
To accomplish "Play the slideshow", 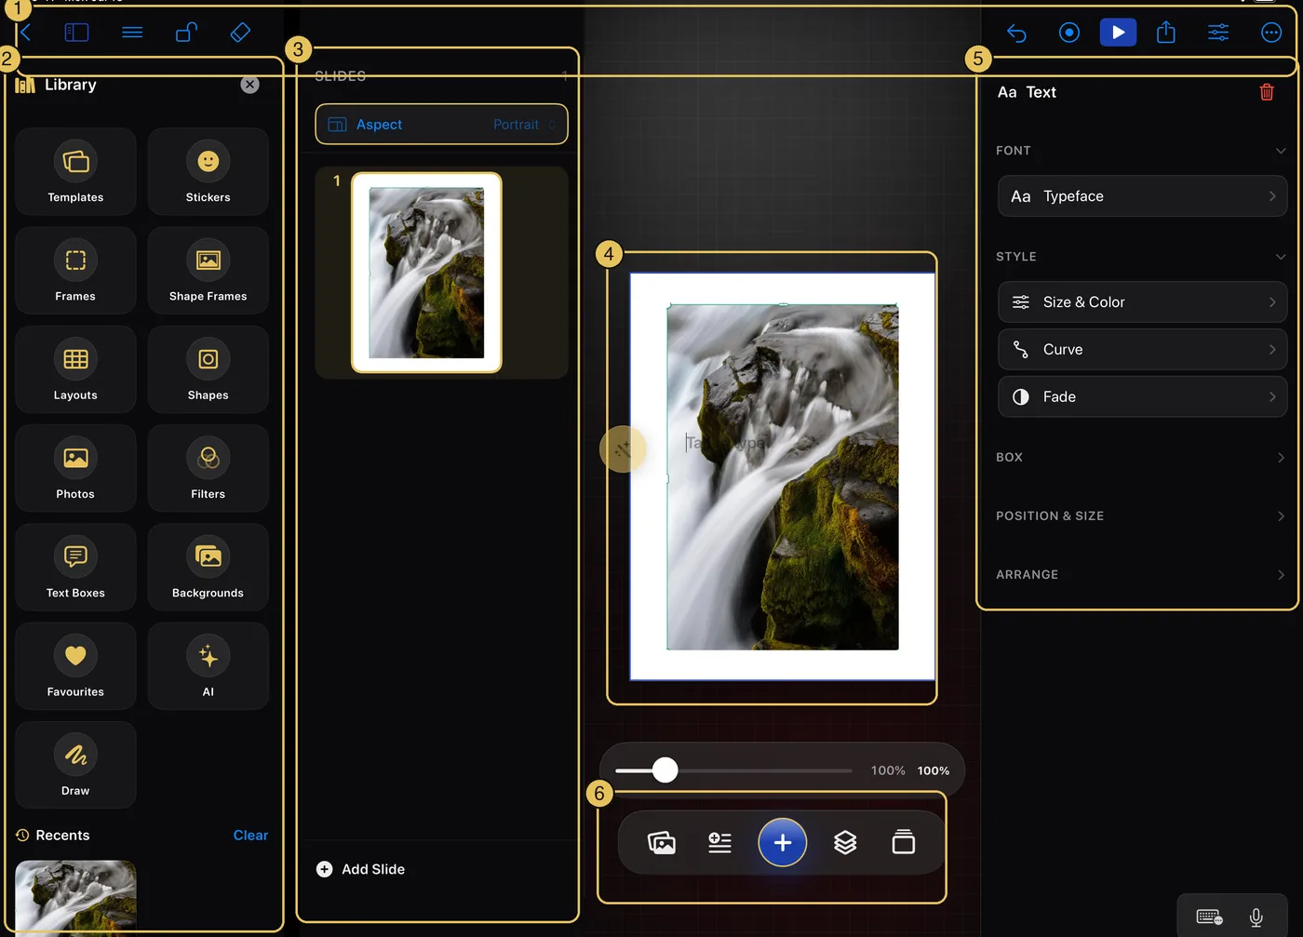I will [x=1118, y=33].
